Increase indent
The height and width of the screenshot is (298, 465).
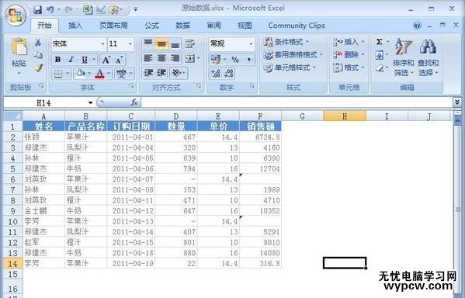pyautogui.click(x=161, y=73)
